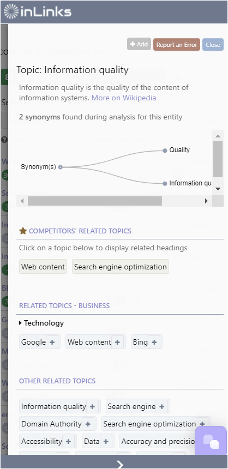Screen dimensions: 228x469
Task: Add Web content with its plus icon
Action: [117, 342]
